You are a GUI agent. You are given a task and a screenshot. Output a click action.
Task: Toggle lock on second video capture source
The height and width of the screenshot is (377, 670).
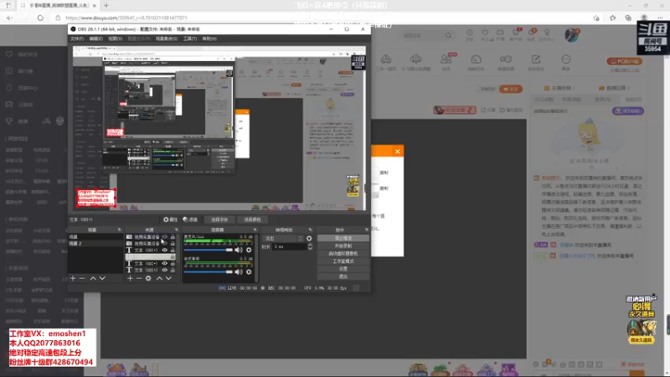[x=173, y=243]
